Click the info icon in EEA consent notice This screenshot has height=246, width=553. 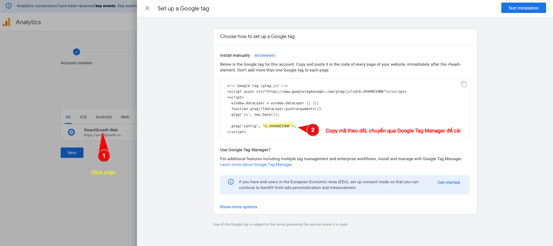pyautogui.click(x=231, y=182)
